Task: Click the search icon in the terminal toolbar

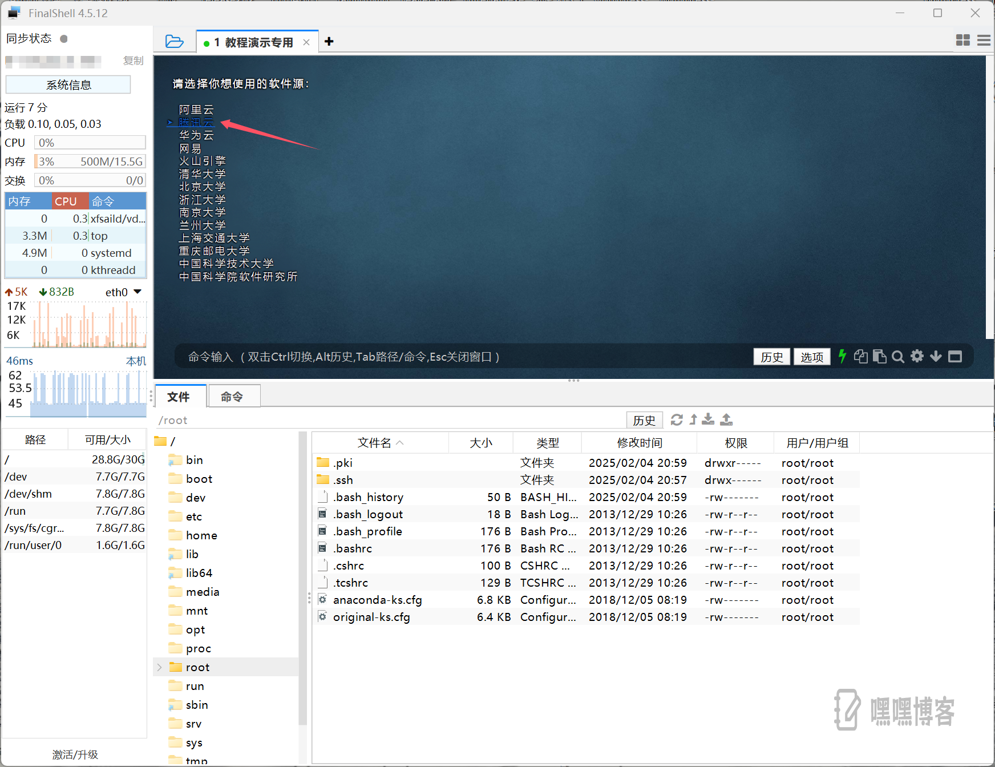Action: pos(898,357)
